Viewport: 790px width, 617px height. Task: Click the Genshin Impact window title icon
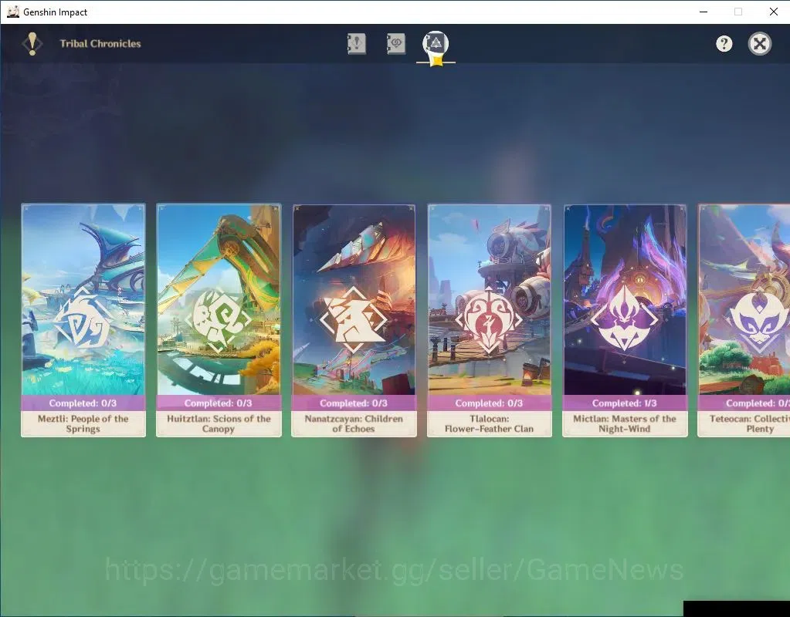click(12, 12)
